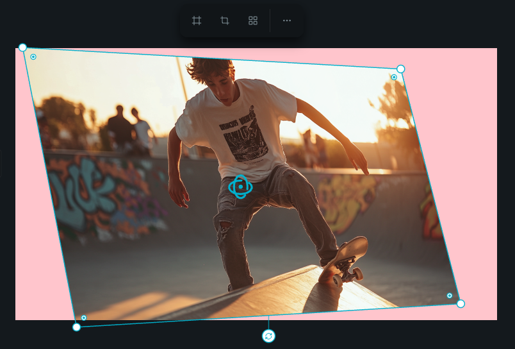Click the skater's curly hair
Screen dimensions: 515x349
[x=212, y=69]
